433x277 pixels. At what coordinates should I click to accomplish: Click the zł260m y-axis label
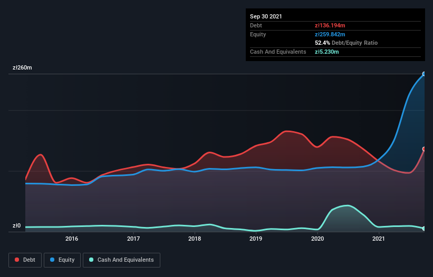click(22, 68)
